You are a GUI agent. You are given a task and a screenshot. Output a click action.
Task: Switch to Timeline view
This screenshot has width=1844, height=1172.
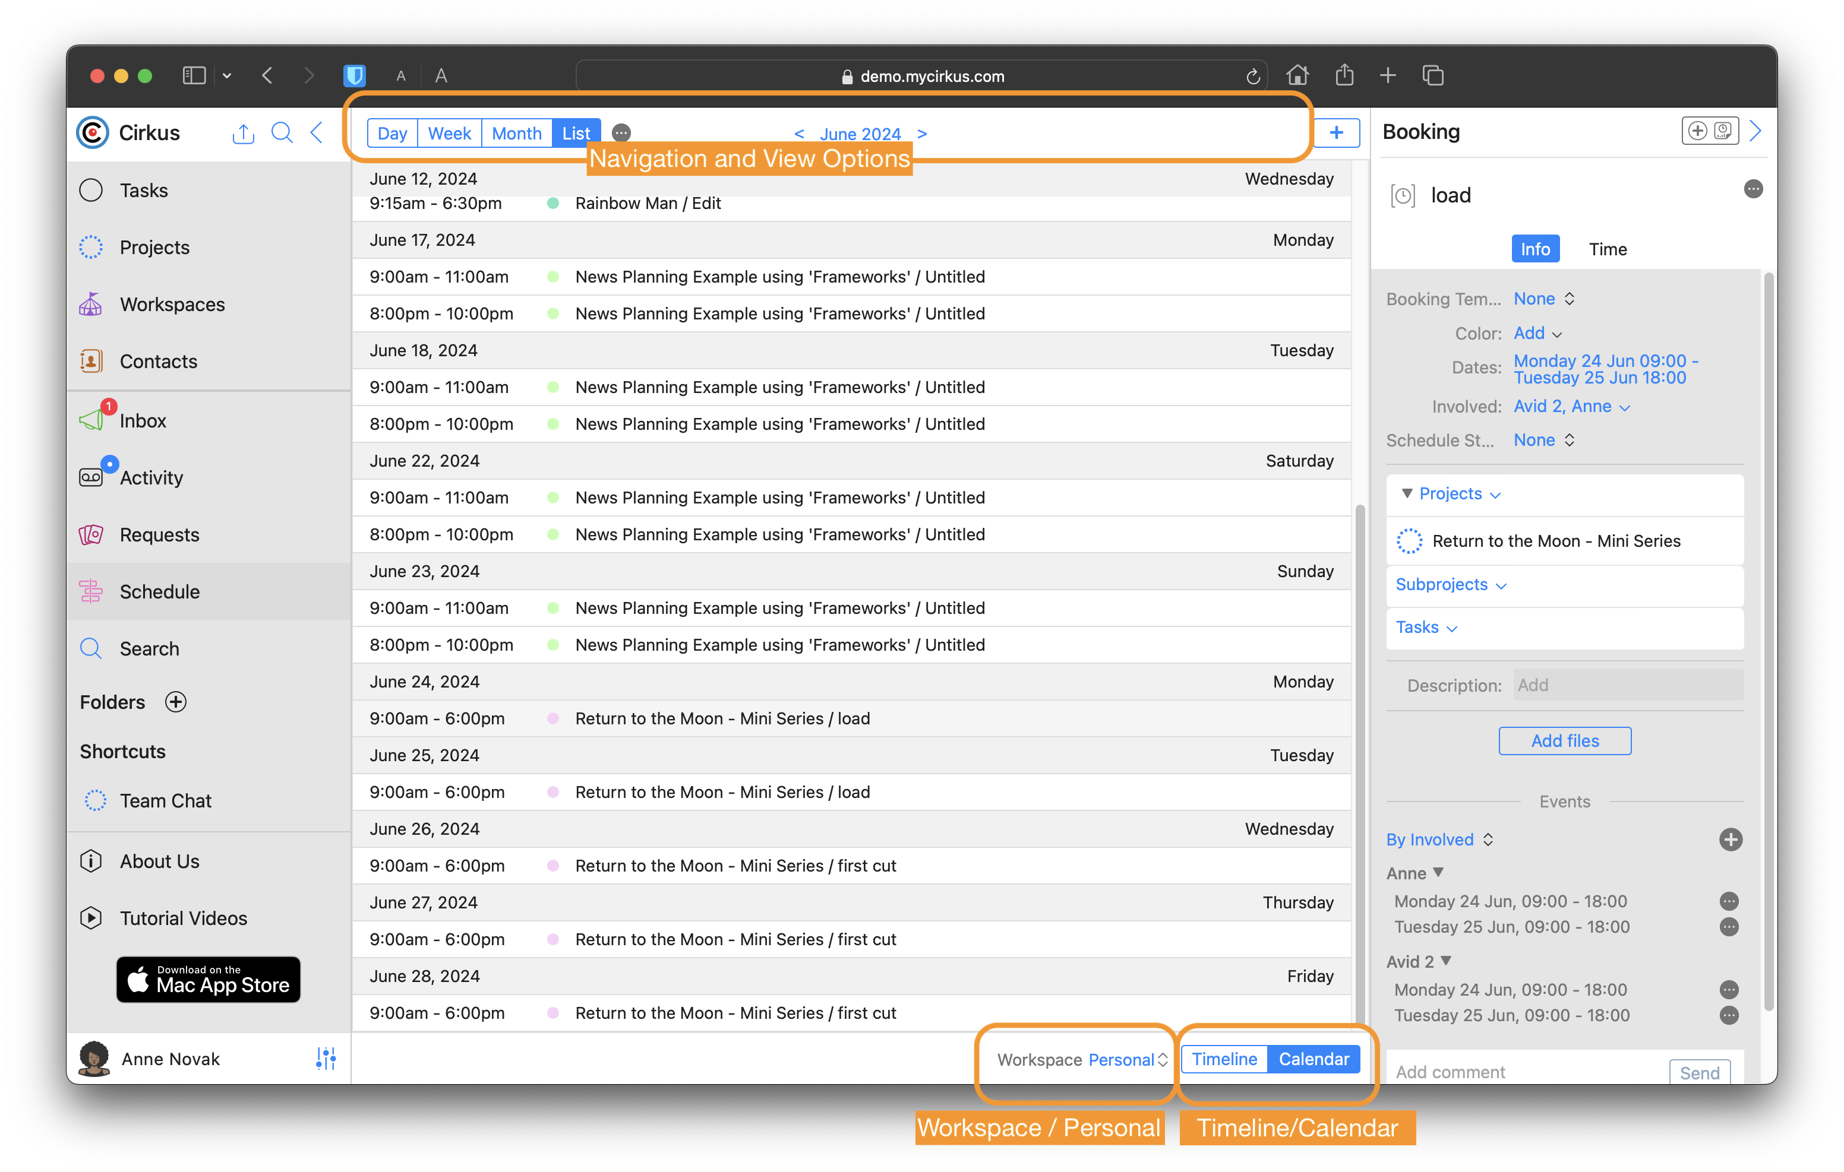[x=1224, y=1059]
